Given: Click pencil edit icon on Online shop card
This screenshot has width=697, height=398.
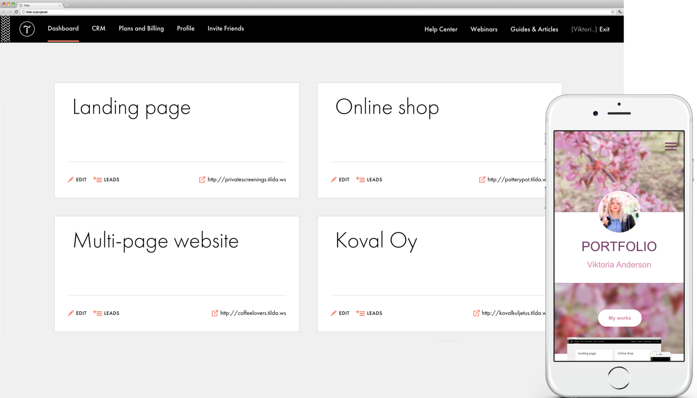Looking at the screenshot, I should [334, 180].
